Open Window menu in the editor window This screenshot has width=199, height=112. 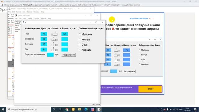point(36,12)
